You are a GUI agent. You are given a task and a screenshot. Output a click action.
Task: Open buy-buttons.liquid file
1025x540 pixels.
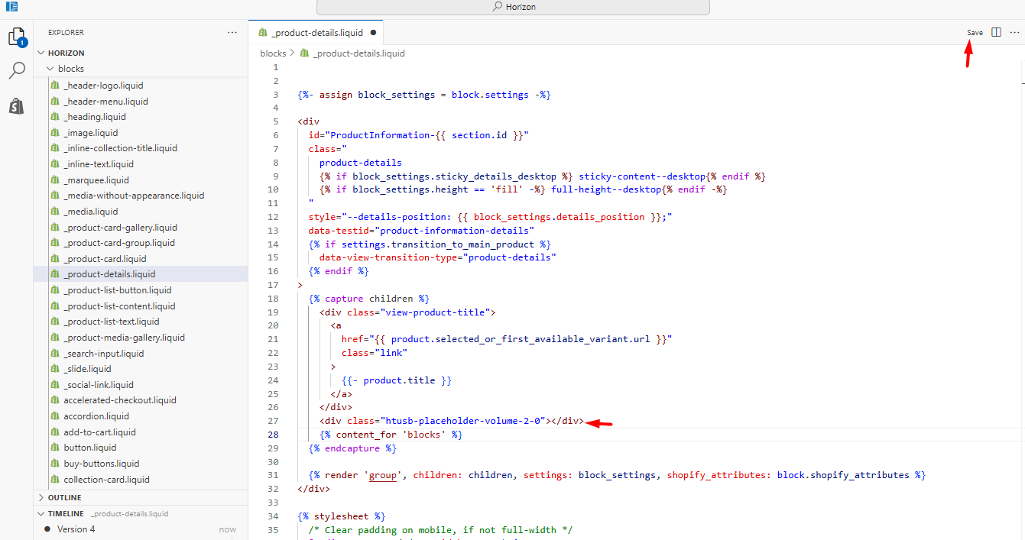tap(102, 464)
